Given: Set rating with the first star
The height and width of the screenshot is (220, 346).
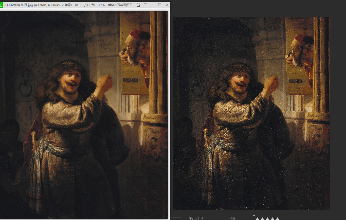Looking at the screenshot, I should [x=257, y=219].
